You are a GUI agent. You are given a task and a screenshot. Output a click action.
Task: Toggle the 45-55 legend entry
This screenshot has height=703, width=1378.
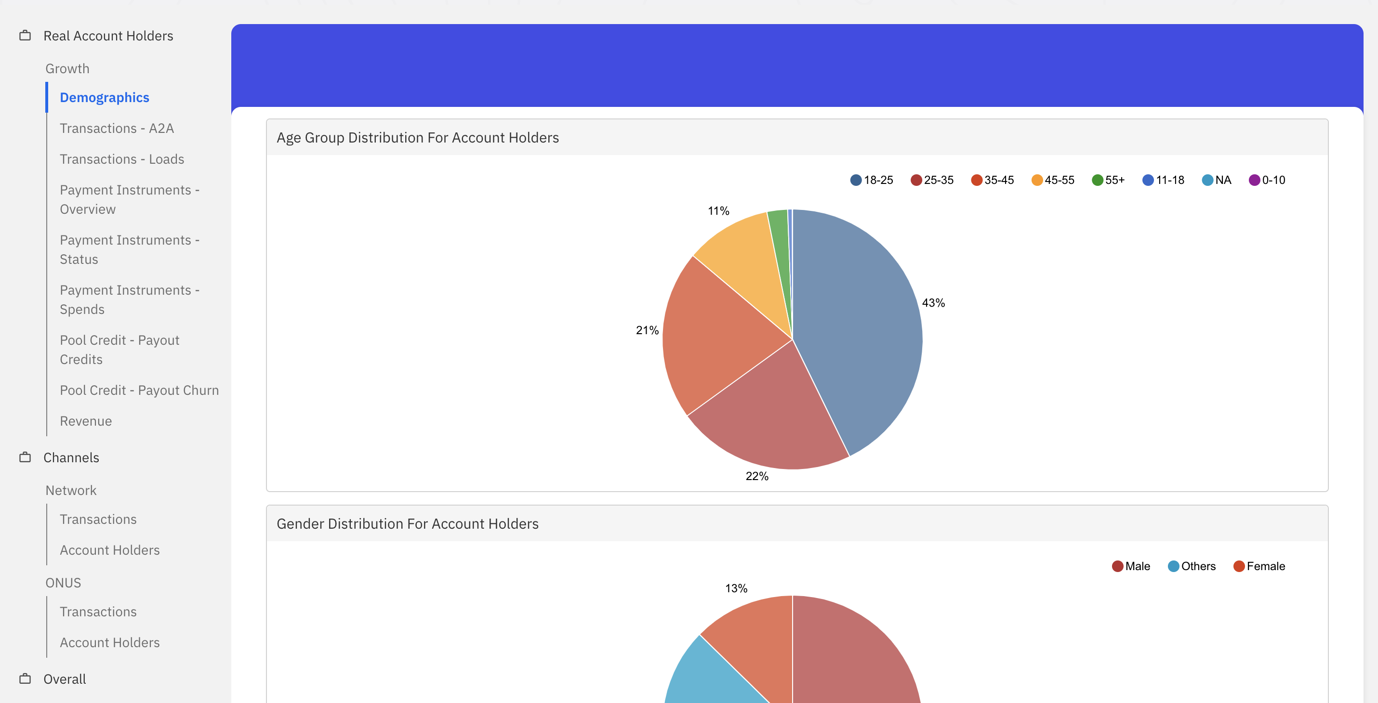coord(1053,180)
